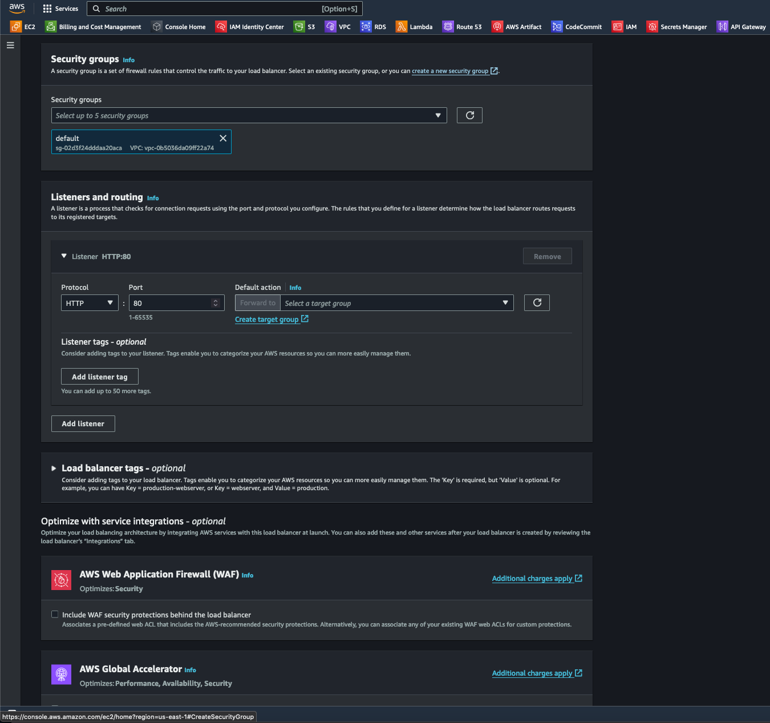Toggle the hamburger side navigation menu
The width and height of the screenshot is (770, 723).
pos(10,45)
